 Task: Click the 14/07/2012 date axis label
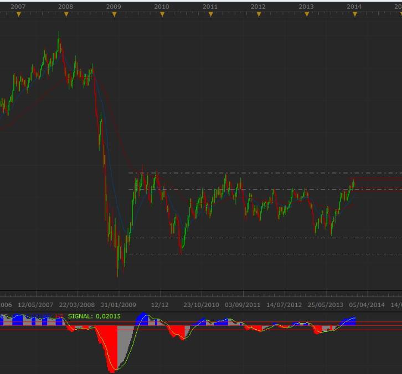click(x=284, y=305)
